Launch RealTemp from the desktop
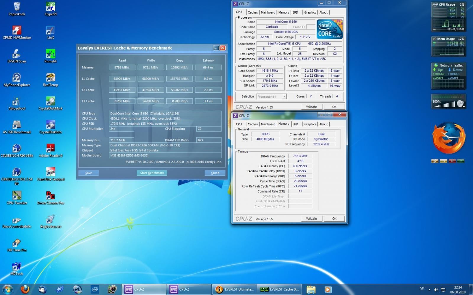This screenshot has height=295, width=473. [x=51, y=80]
